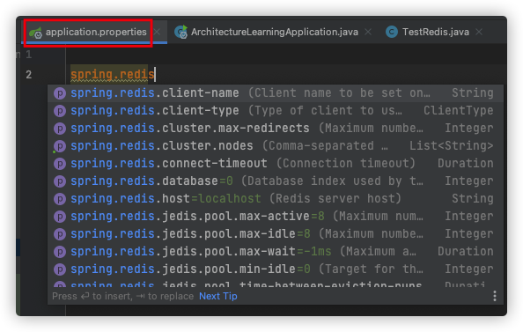
Task: Select spring.redis.jedis.pool.max-idle=8 suggestion
Action: pyautogui.click(x=276, y=234)
